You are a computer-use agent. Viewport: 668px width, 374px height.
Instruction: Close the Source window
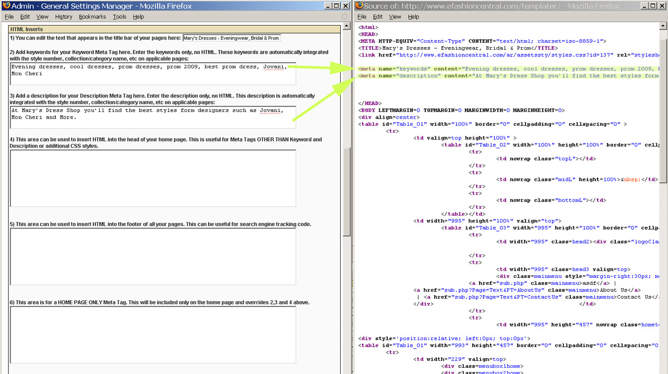[x=662, y=6]
